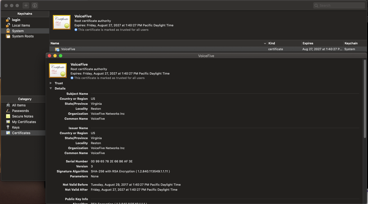Click the certificate details vertical scrollbar
The image size is (368, 204).
click(365, 100)
